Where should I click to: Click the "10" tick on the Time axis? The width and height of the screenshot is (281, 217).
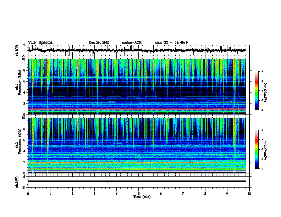click(249, 194)
